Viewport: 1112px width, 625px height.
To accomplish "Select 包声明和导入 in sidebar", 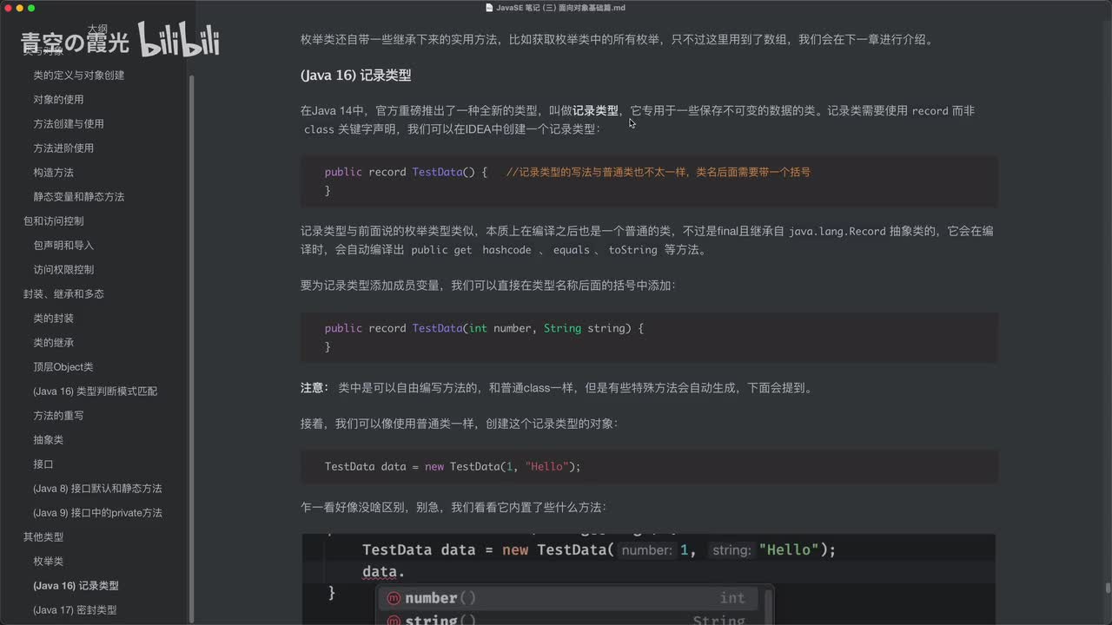I will point(63,246).
